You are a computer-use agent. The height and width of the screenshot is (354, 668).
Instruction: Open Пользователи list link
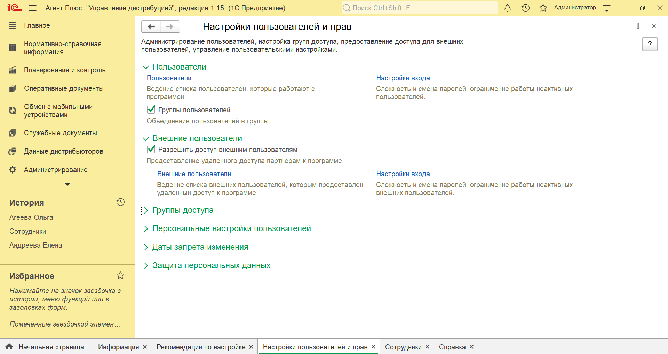(169, 78)
